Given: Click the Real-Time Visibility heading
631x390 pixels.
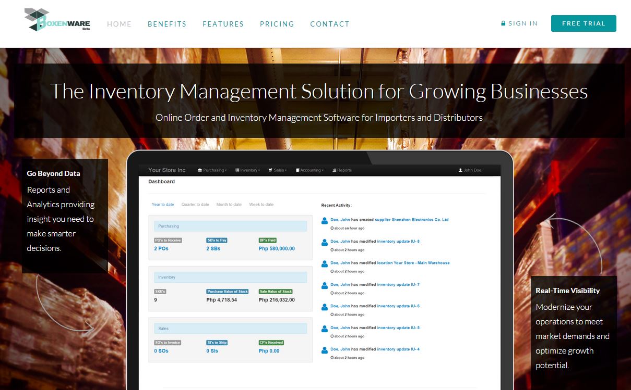Looking at the screenshot, I should click(x=568, y=291).
